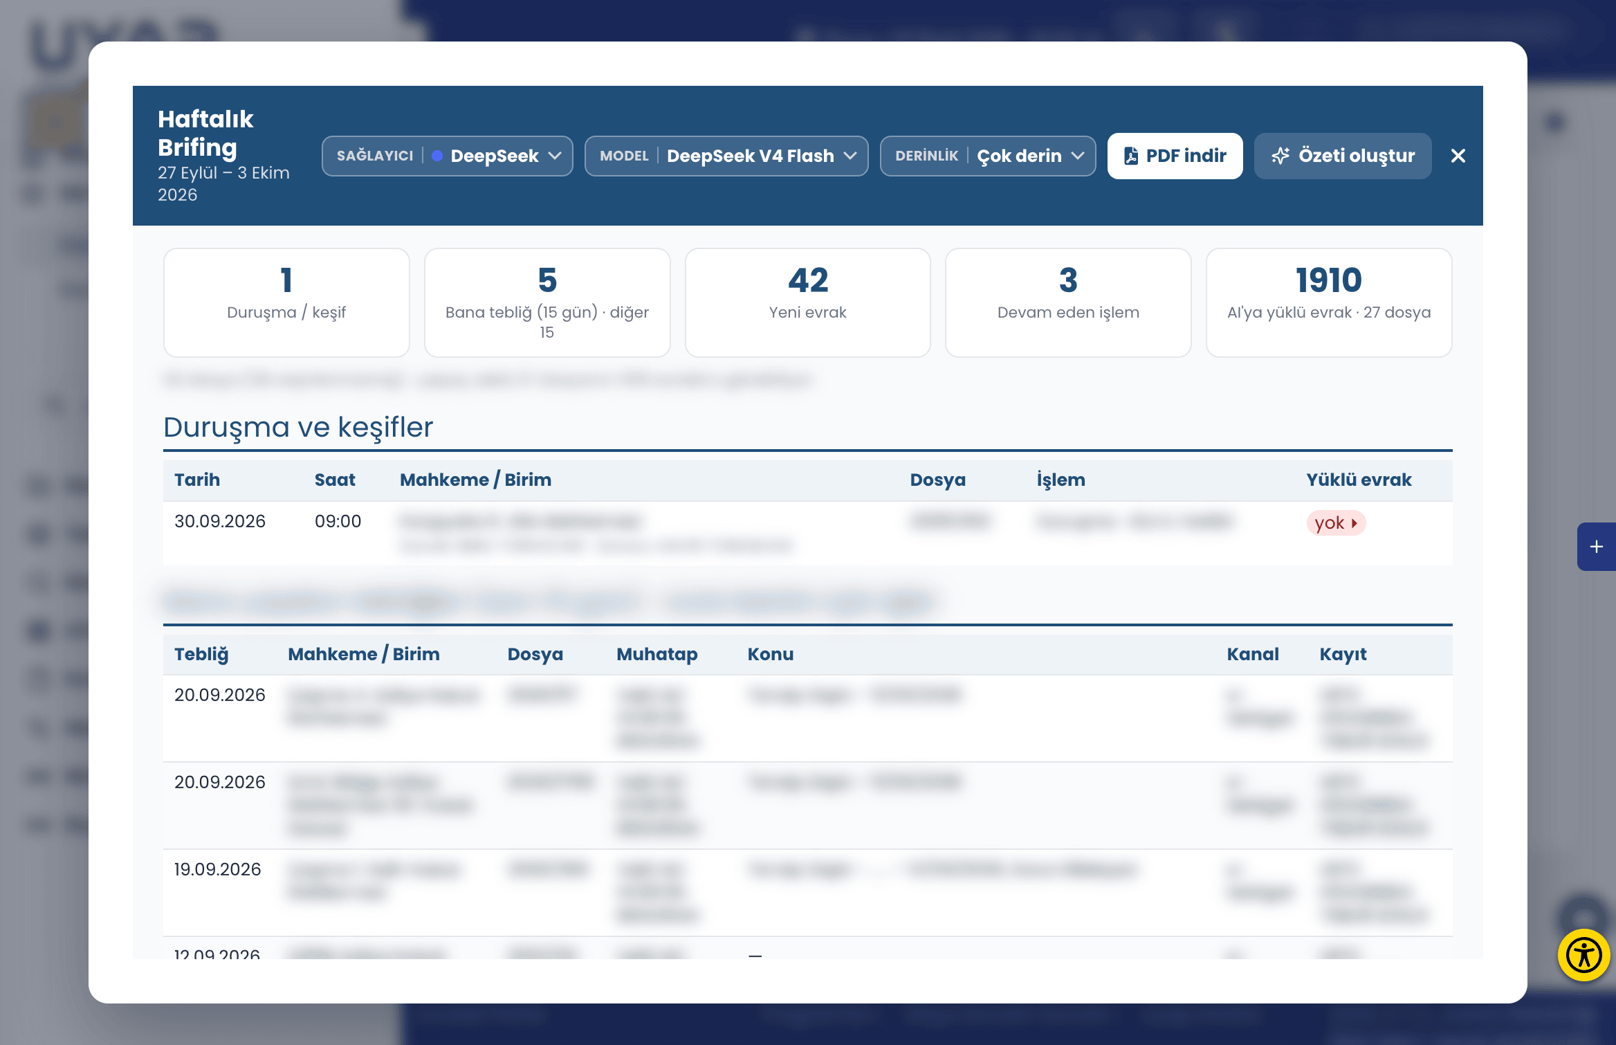Expand the red 'yok' uploaded-document badge

1336,522
